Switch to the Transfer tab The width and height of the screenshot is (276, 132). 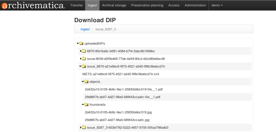point(76,5)
